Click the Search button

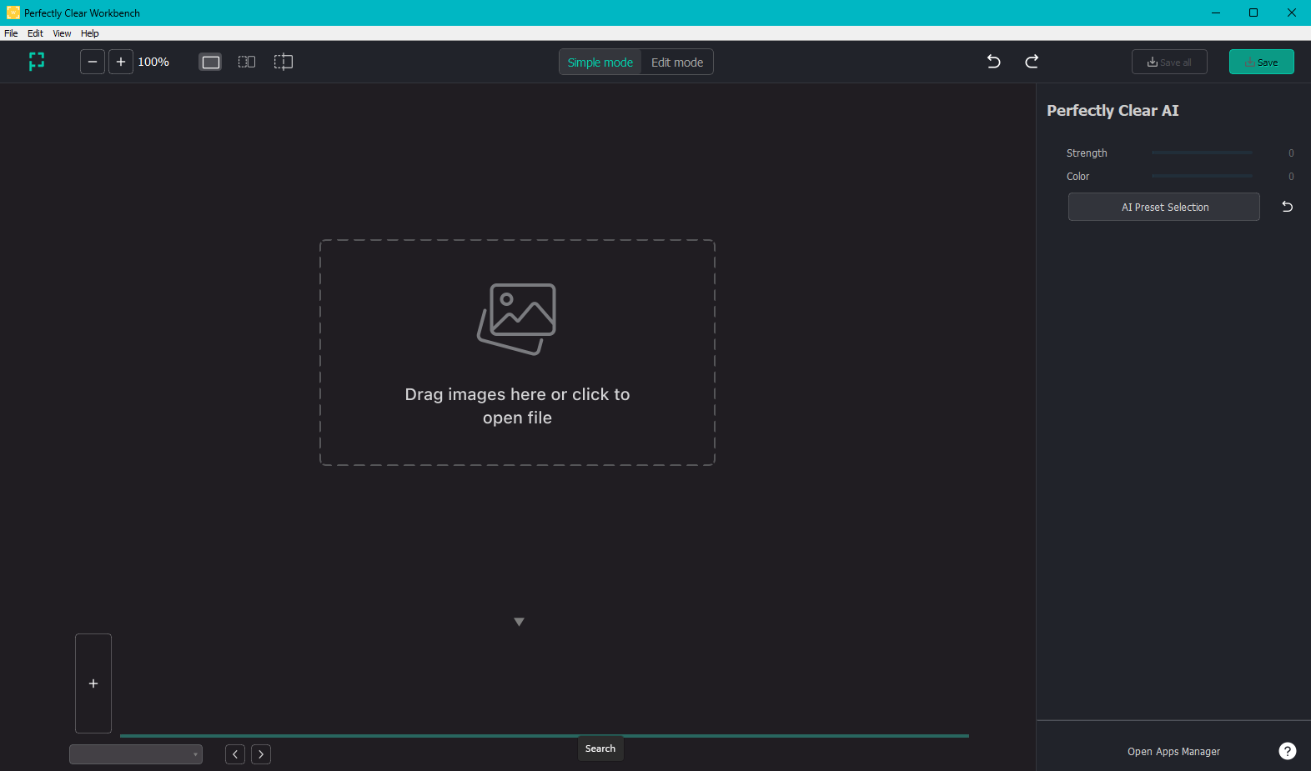coord(600,748)
